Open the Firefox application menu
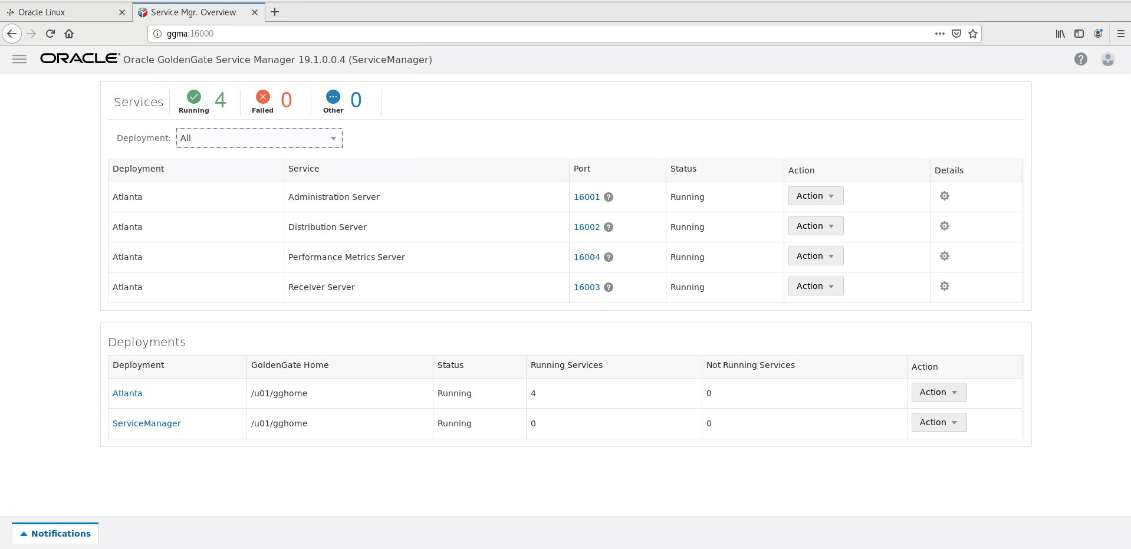 [1121, 34]
